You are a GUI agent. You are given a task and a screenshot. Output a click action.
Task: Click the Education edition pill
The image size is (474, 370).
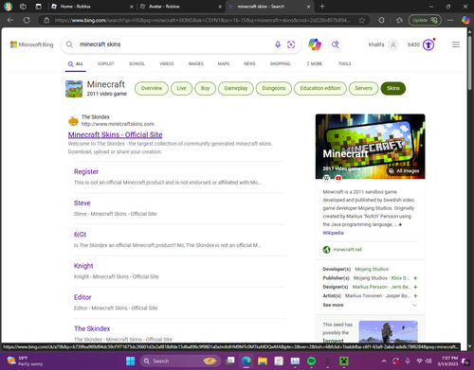click(320, 88)
